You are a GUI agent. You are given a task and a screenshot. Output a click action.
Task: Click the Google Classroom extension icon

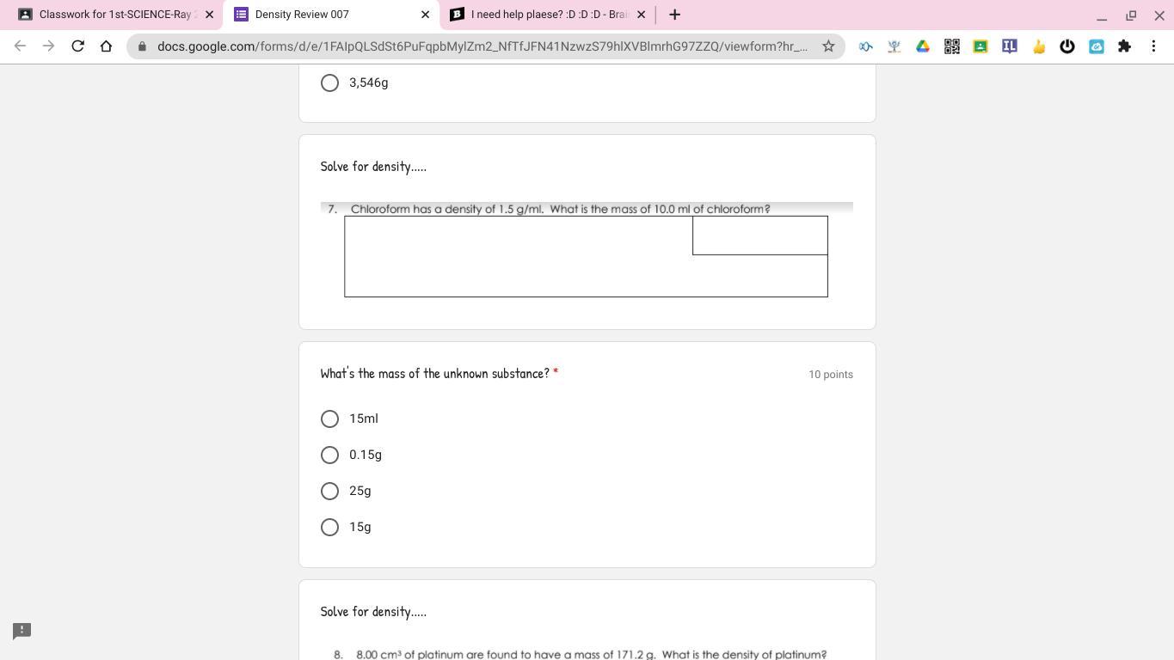(980, 46)
